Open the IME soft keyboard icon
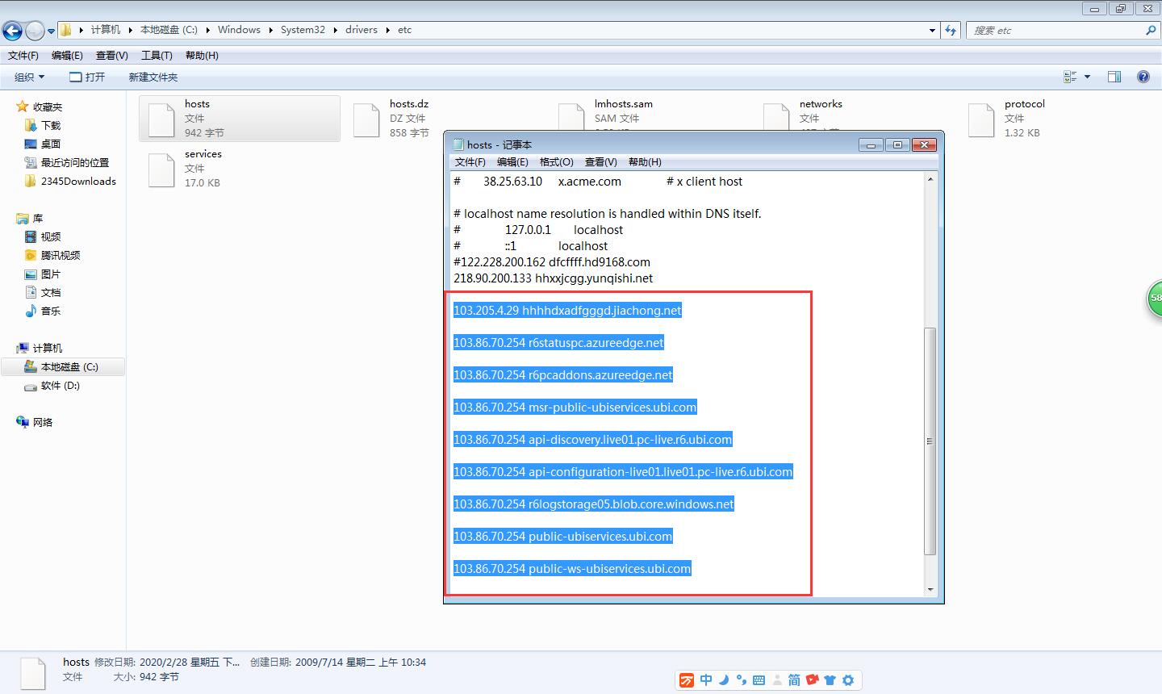The image size is (1162, 694). 759,680
